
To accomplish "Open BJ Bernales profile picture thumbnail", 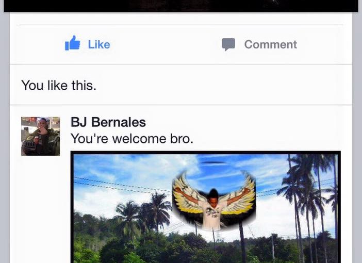I will click(x=40, y=136).
